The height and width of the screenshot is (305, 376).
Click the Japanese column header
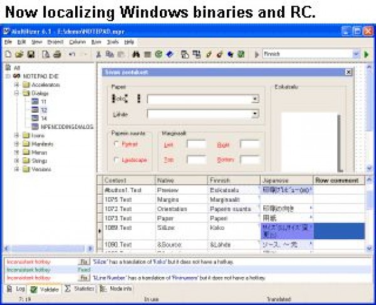[287, 180]
